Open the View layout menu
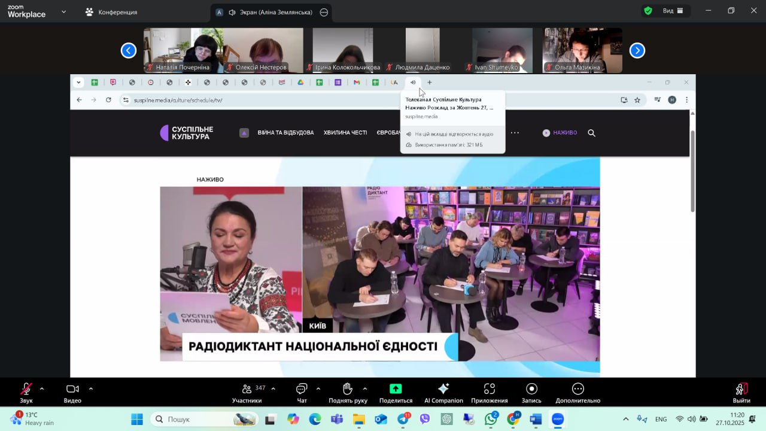This screenshot has height=431, width=766. point(673,11)
